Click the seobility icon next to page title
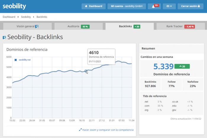Image resolution: width=207 pixels, height=138 pixels. 4,37
